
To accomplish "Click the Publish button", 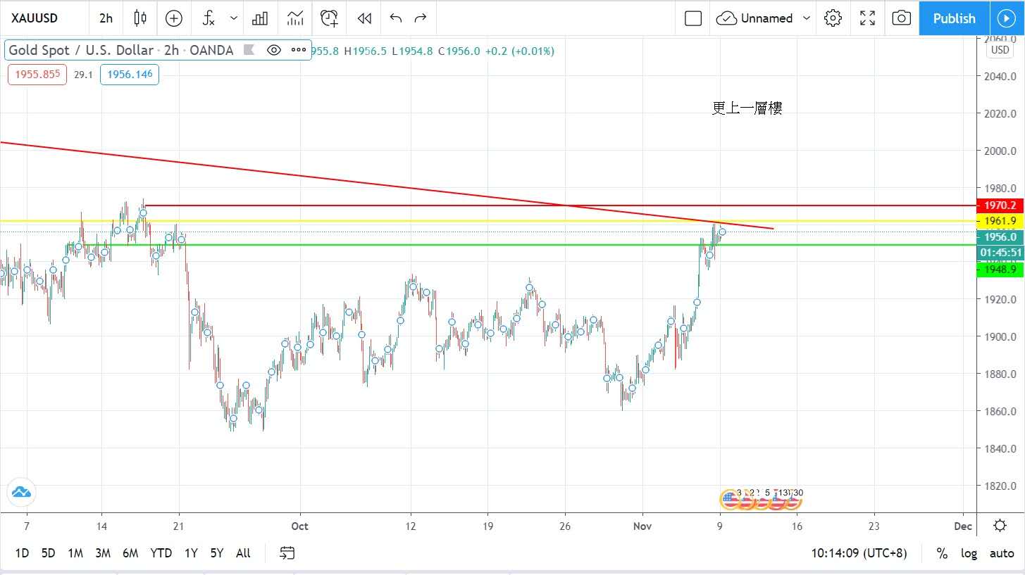I will tap(954, 18).
